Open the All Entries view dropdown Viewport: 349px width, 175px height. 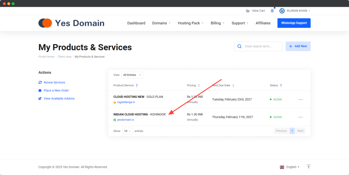point(132,75)
